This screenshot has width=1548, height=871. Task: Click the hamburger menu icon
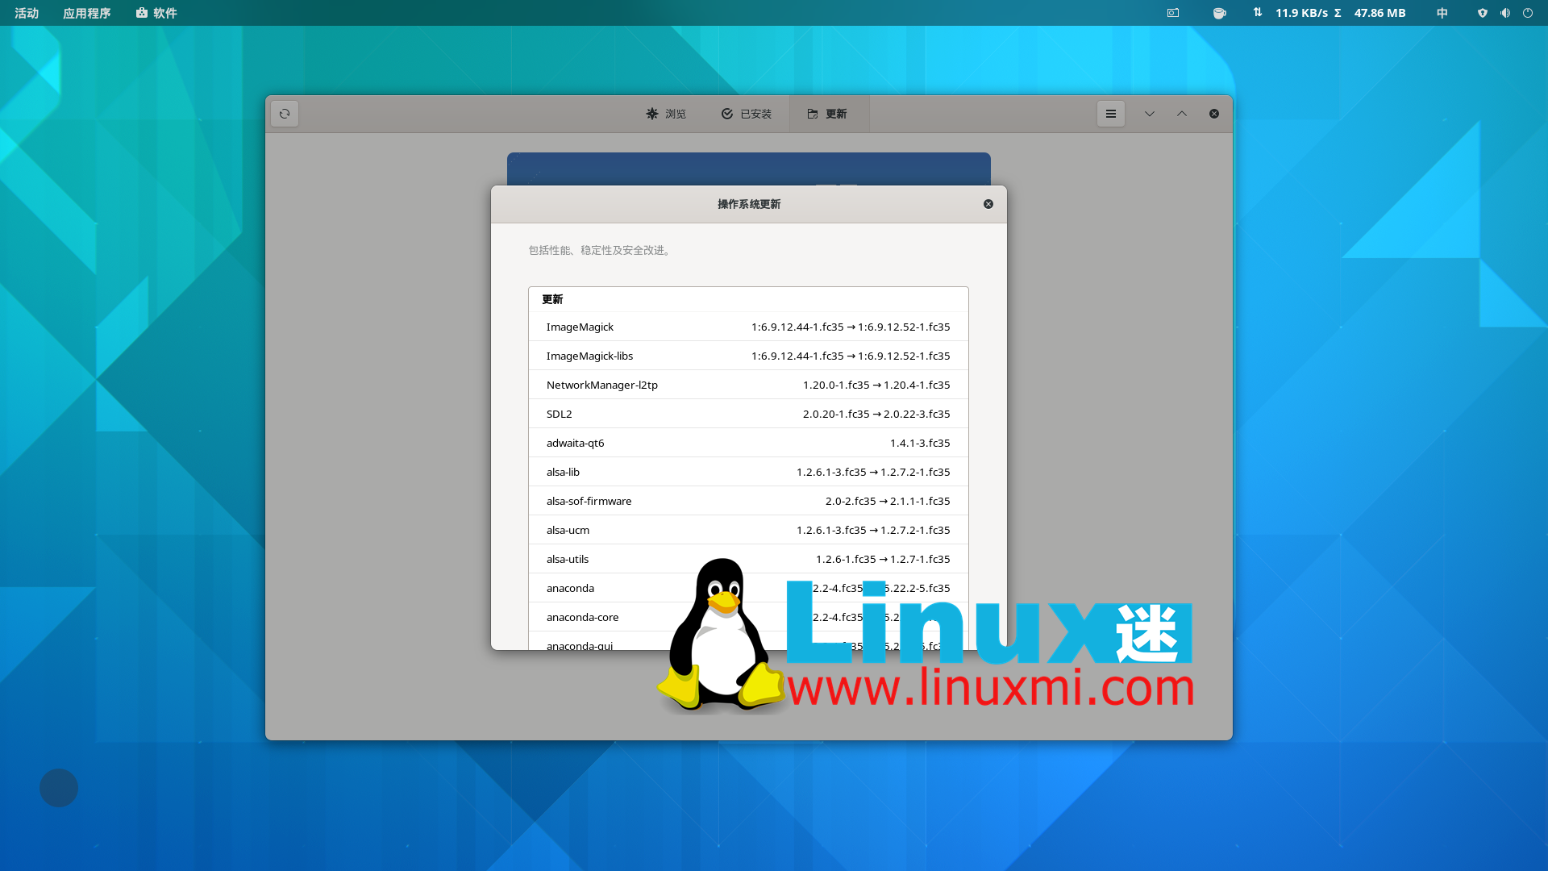1110,114
